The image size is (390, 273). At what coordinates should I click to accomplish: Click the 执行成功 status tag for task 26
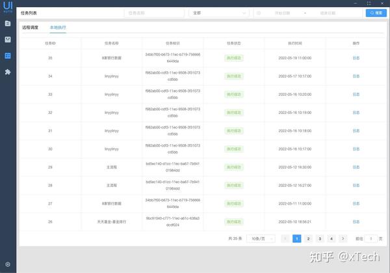[x=234, y=222]
